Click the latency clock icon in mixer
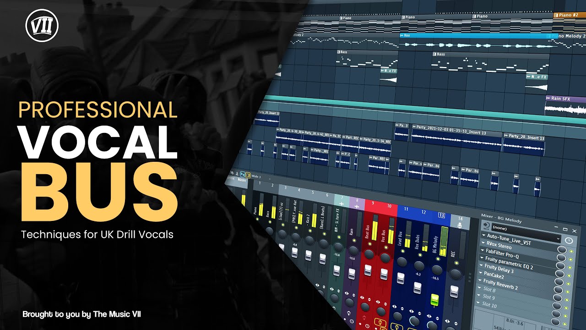The width and height of the screenshot is (586, 330). tap(569, 241)
